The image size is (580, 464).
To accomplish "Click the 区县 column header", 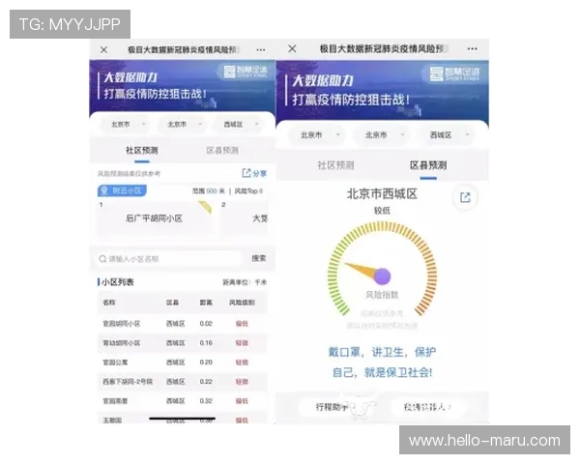I will (172, 303).
